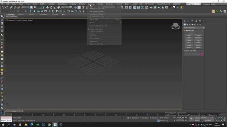Select the Geometry category icon
Image resolution: width=227 pixels, height=127 pixels.
click(185, 24)
